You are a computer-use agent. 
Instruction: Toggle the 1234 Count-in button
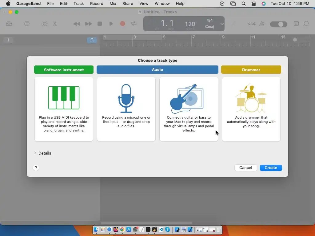(251, 24)
